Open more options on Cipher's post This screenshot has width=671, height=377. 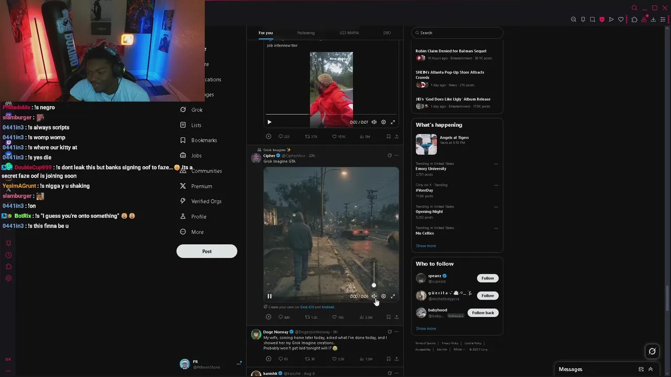[396, 156]
